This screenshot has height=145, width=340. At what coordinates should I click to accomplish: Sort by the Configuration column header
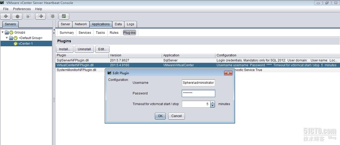click(278, 55)
